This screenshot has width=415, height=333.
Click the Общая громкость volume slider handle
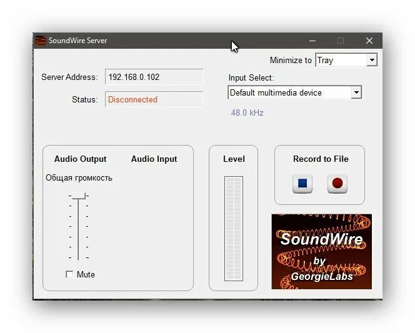tap(79, 196)
